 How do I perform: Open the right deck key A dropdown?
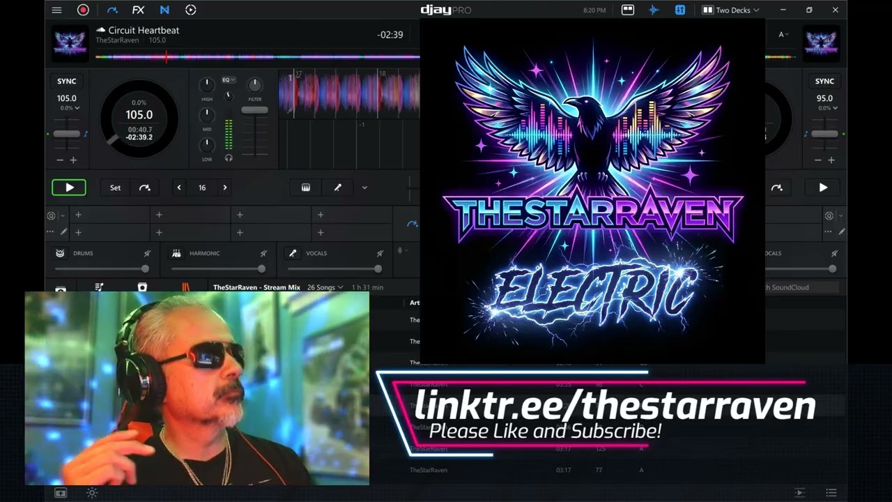pyautogui.click(x=784, y=35)
